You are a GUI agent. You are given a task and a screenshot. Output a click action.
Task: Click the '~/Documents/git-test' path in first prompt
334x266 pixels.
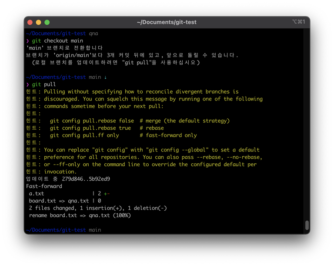coord(56,34)
